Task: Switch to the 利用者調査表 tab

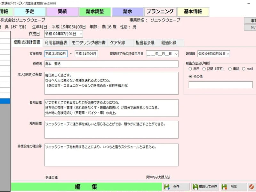Action: [56, 43]
